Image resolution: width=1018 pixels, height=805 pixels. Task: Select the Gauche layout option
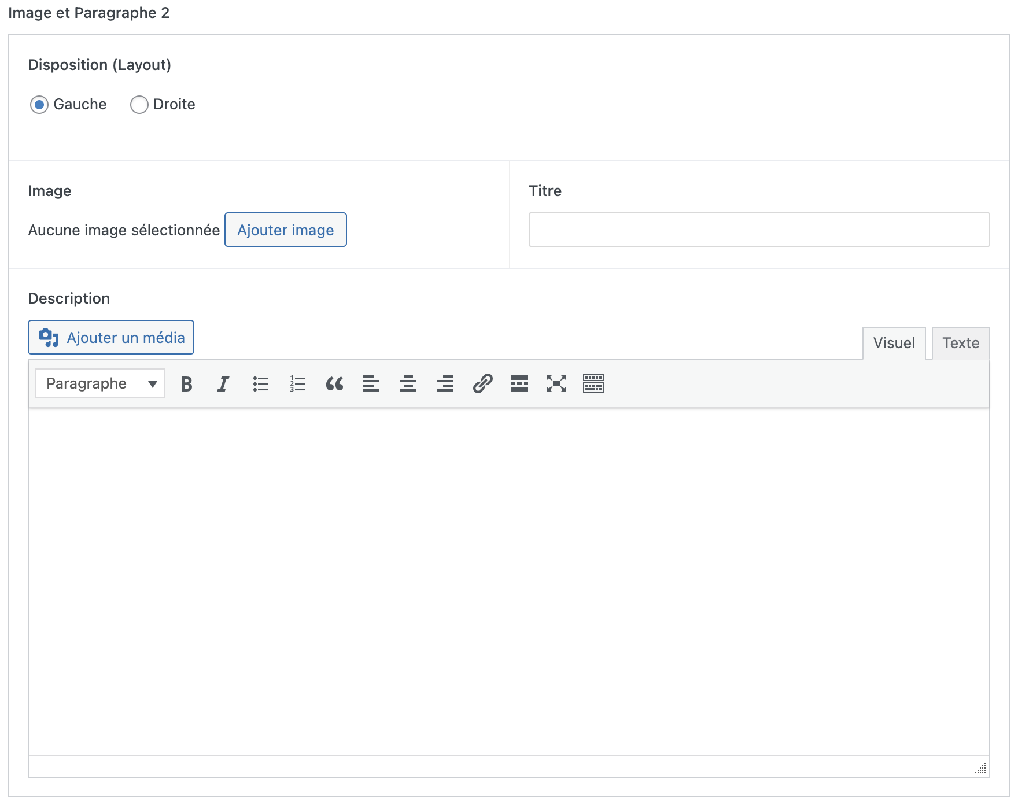[x=39, y=105]
